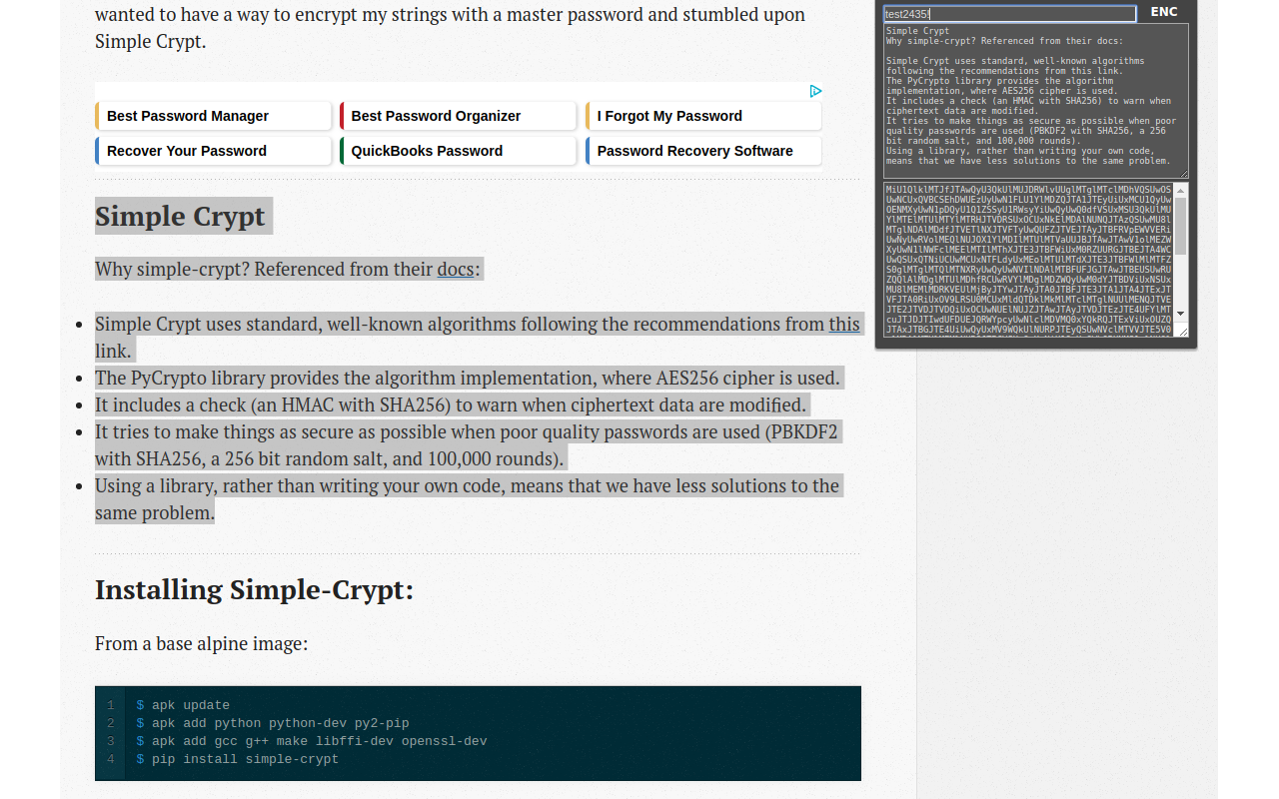Click the plain text textarea resize handle

(x=1183, y=173)
